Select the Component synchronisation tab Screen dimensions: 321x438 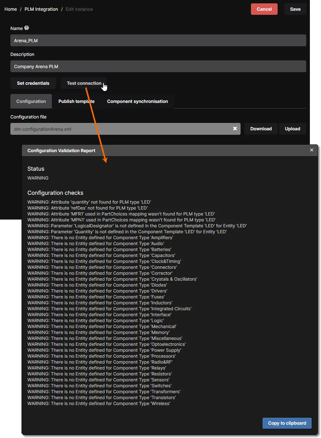pos(137,101)
